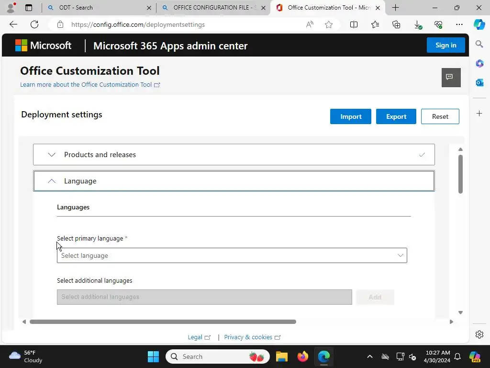
Task: Click the browser address bar URL
Action: (x=138, y=24)
